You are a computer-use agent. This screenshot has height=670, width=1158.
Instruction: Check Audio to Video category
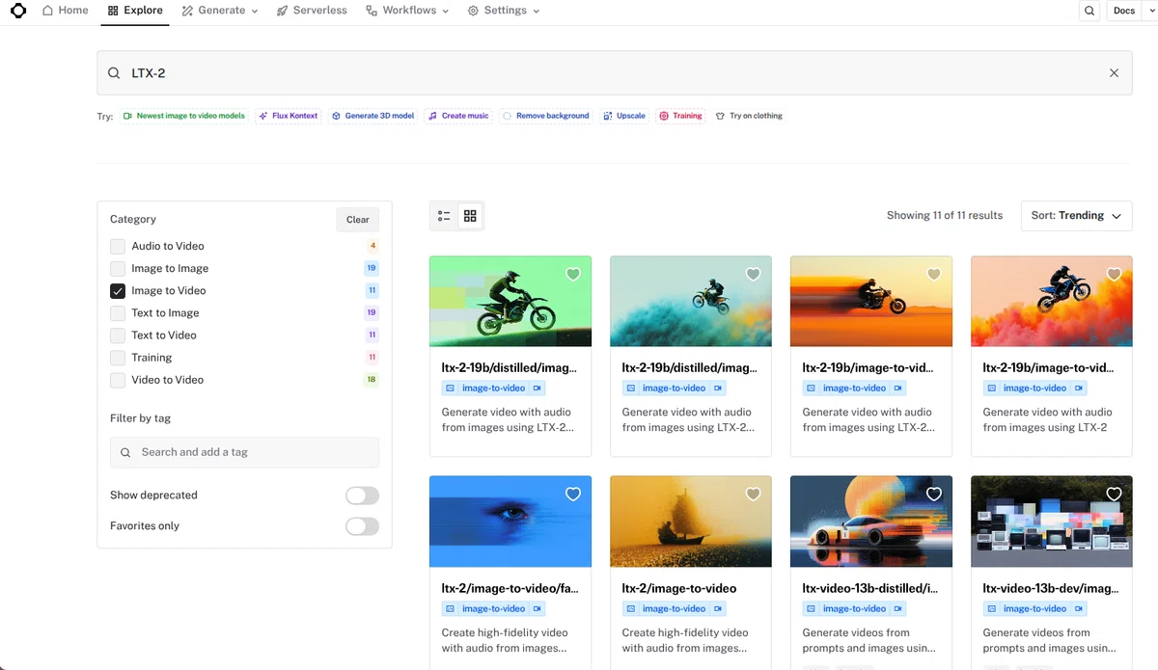[118, 246]
